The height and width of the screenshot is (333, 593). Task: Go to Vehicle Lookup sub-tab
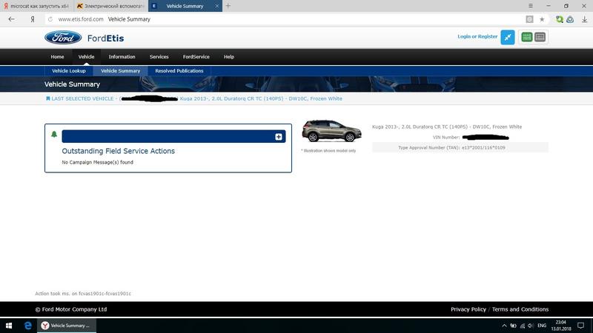click(x=69, y=70)
